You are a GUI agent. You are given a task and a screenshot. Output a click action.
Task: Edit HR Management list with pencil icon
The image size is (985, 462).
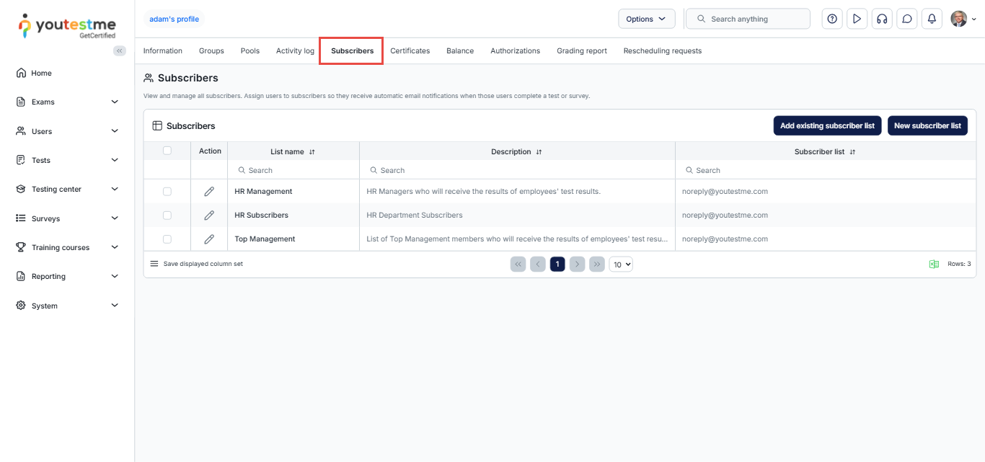[x=209, y=192]
